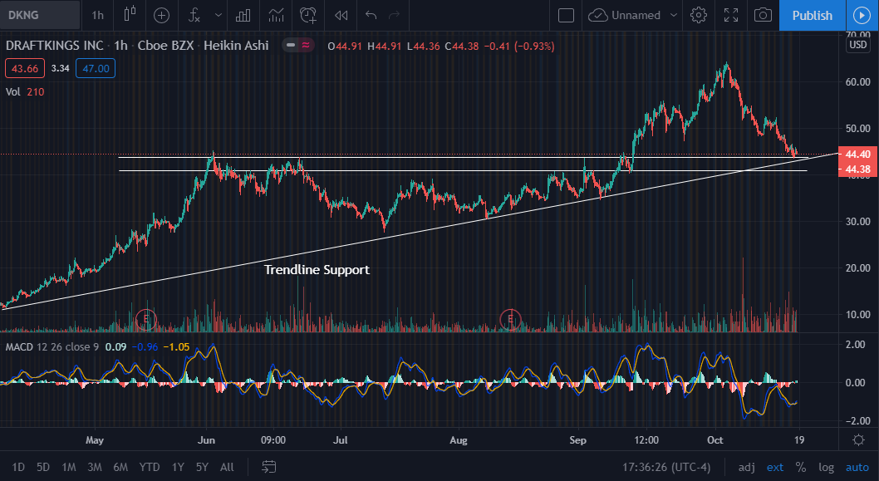Select the All date range
The height and width of the screenshot is (481, 879).
pos(227,467)
